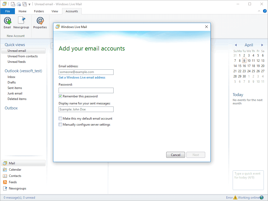The image size is (268, 201).
Task: Click the April month title
Action: [x=249, y=45]
